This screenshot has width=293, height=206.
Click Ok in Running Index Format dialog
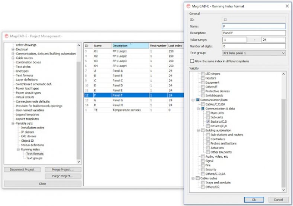(x=254, y=200)
